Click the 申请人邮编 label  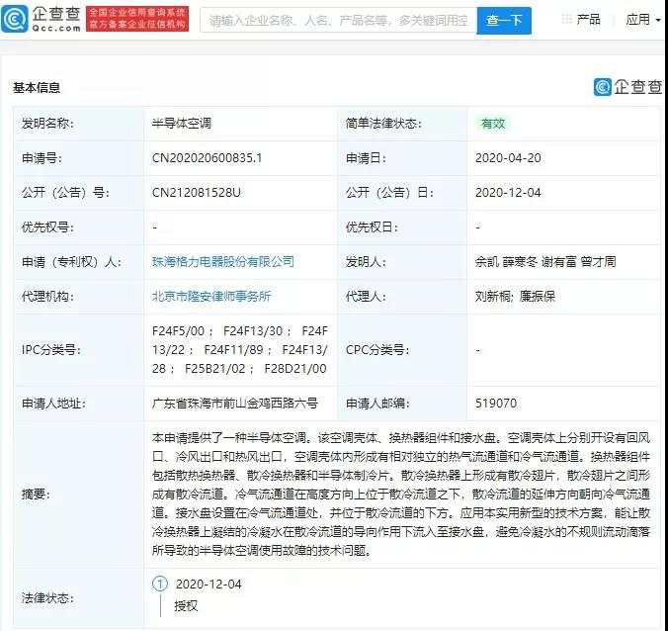click(x=377, y=403)
